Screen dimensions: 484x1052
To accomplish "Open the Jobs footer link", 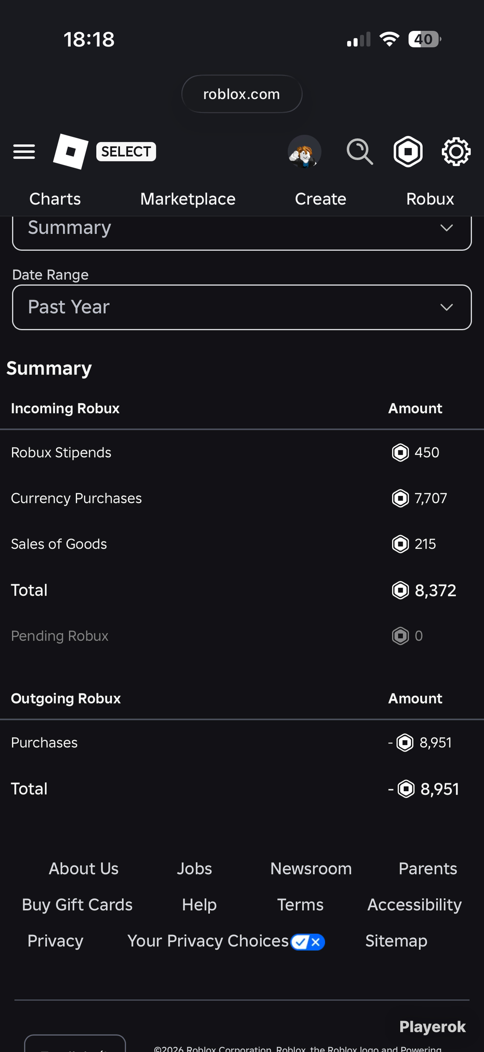I will pos(194,869).
